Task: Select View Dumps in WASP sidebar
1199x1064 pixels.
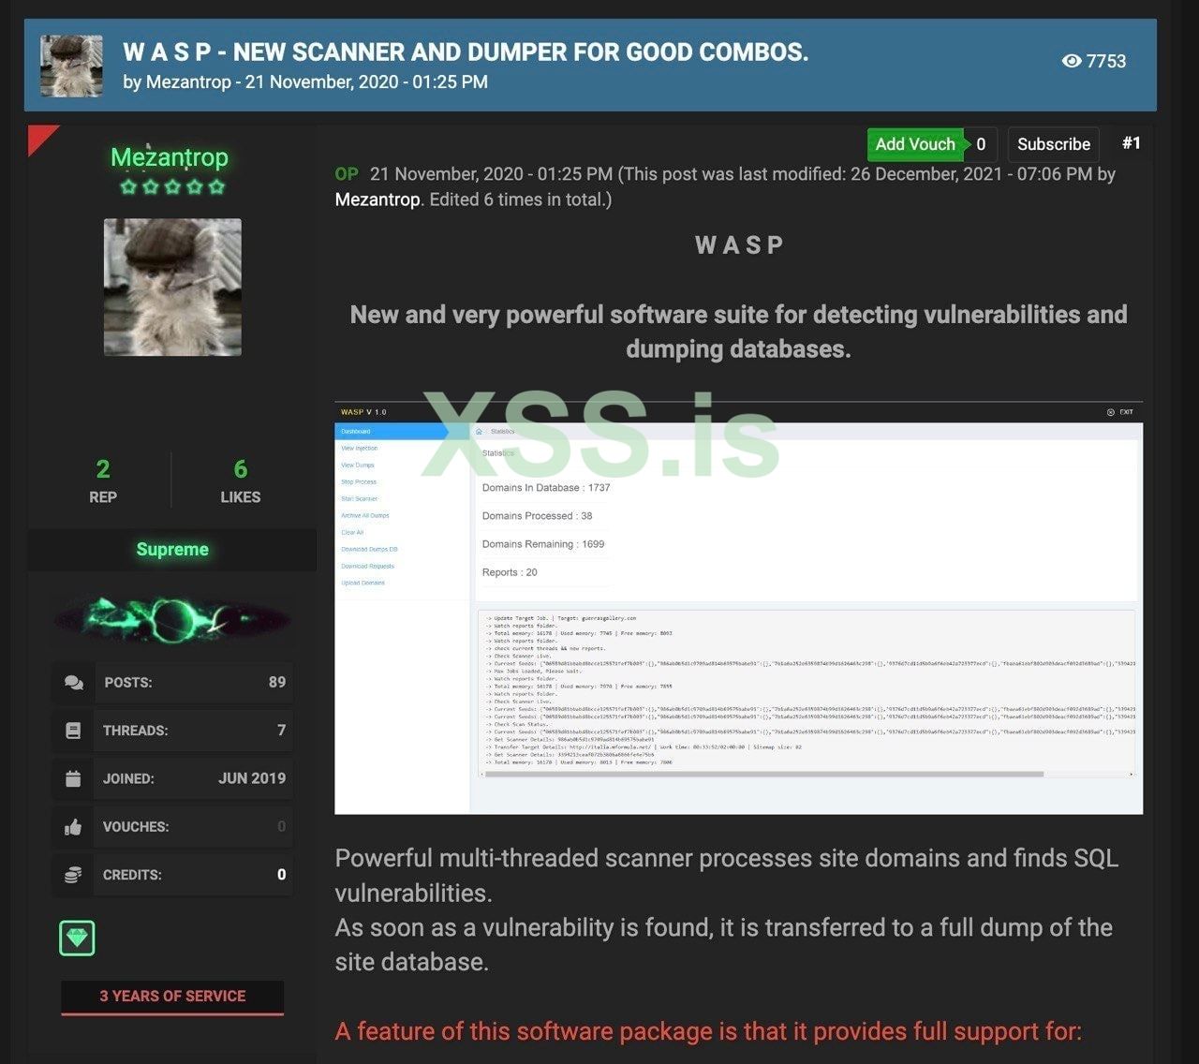Action: 358,465
